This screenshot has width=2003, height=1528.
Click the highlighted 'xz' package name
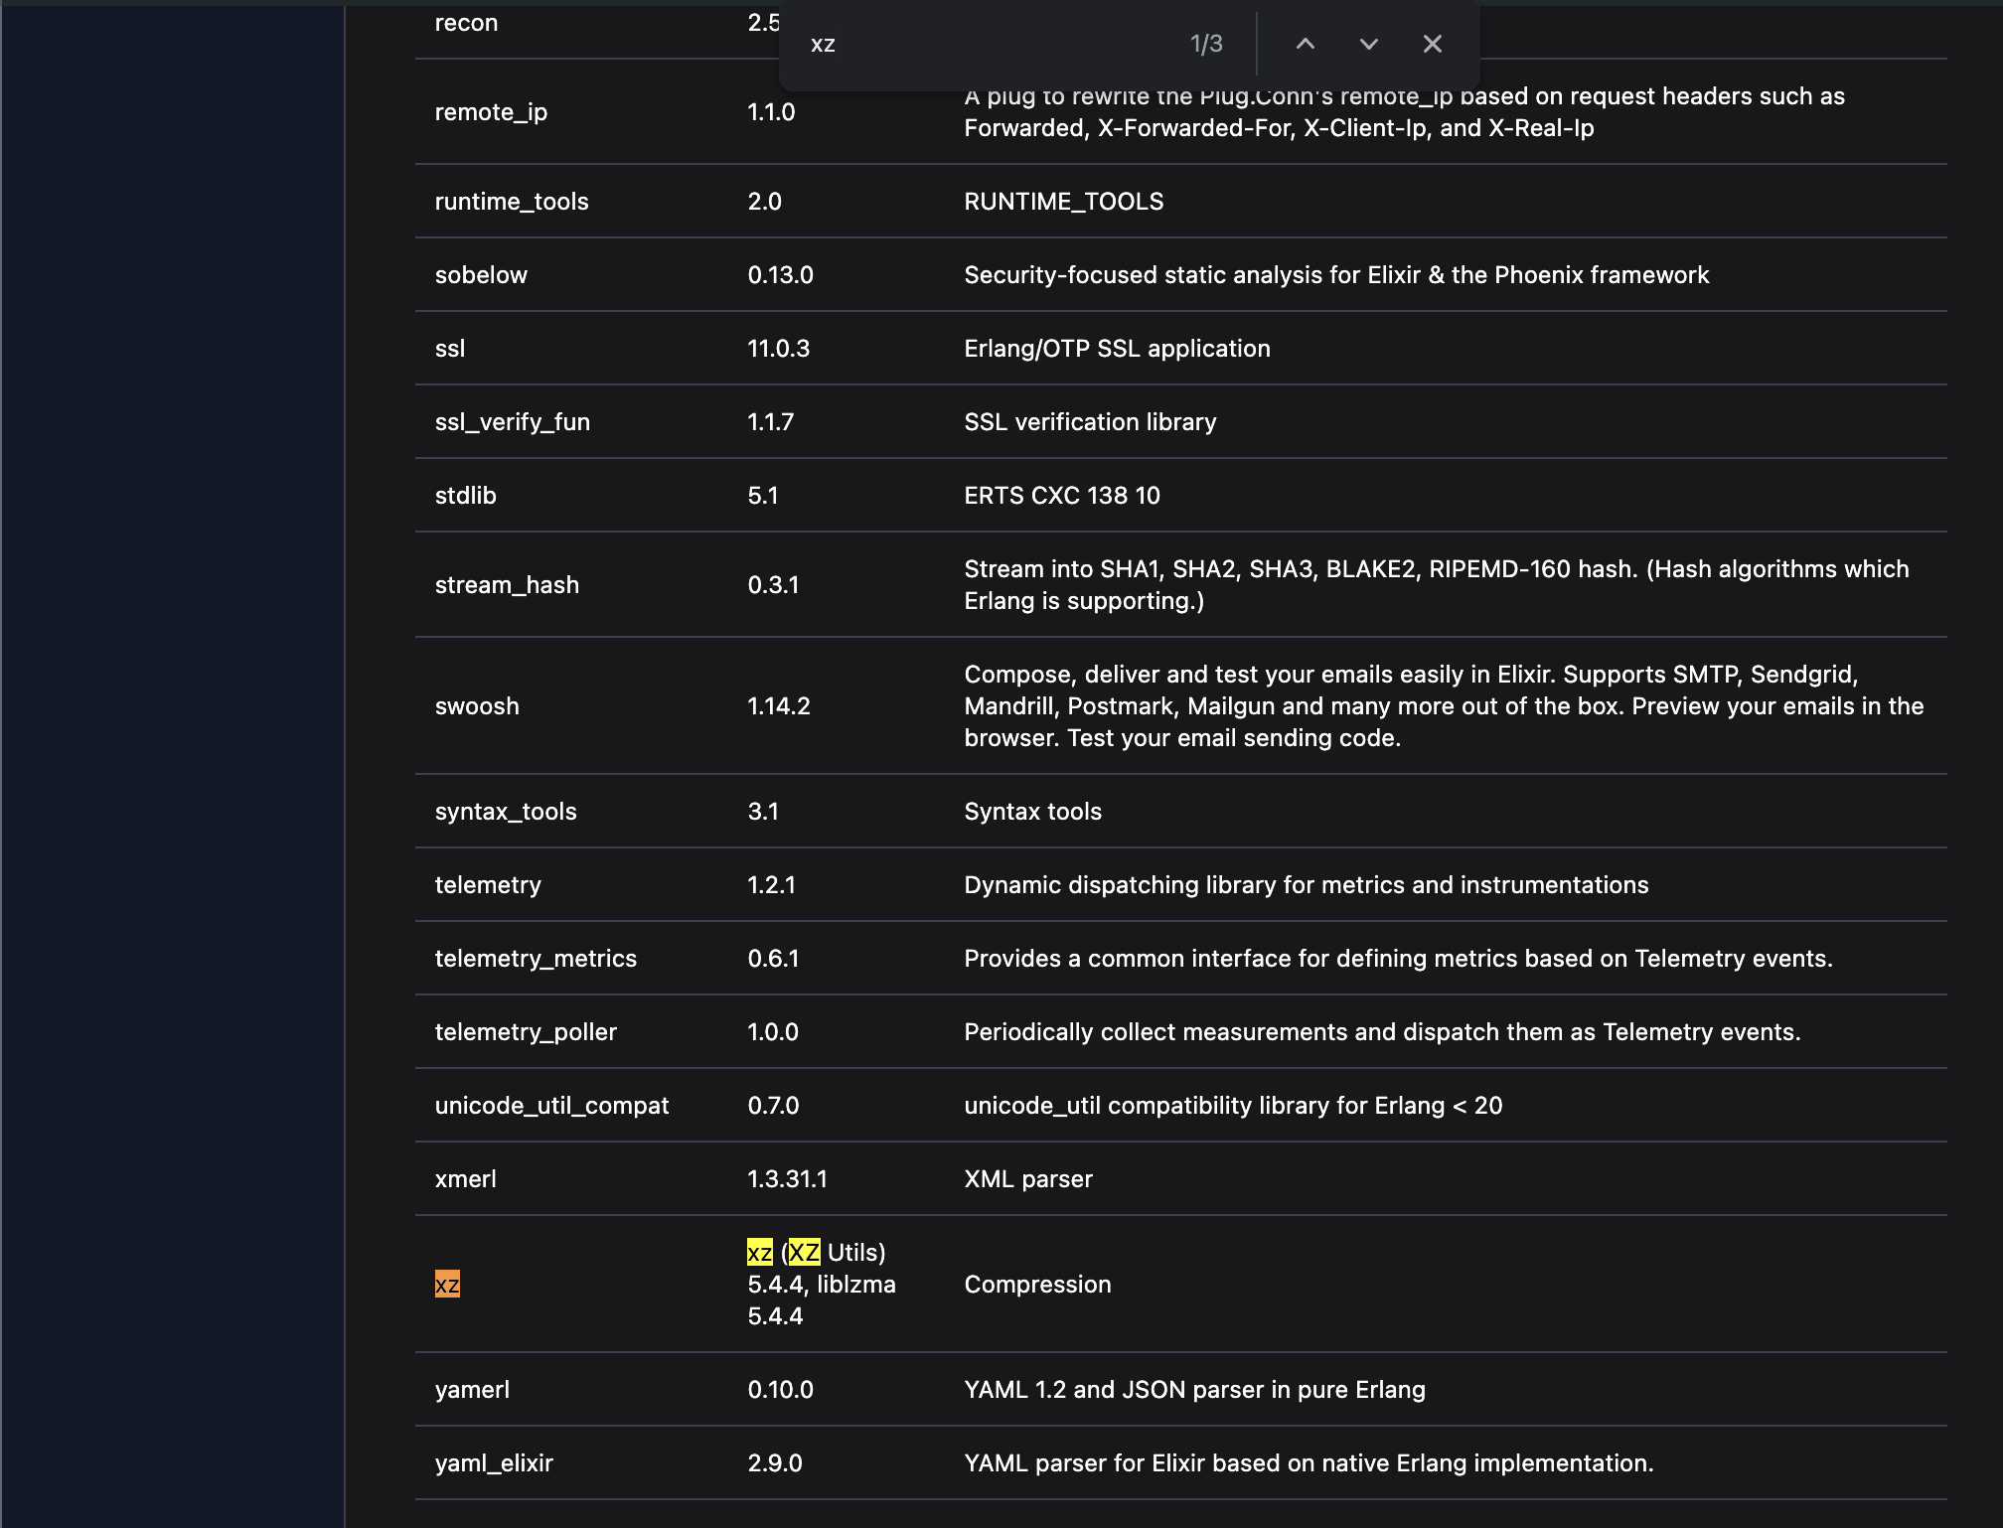coord(447,1285)
